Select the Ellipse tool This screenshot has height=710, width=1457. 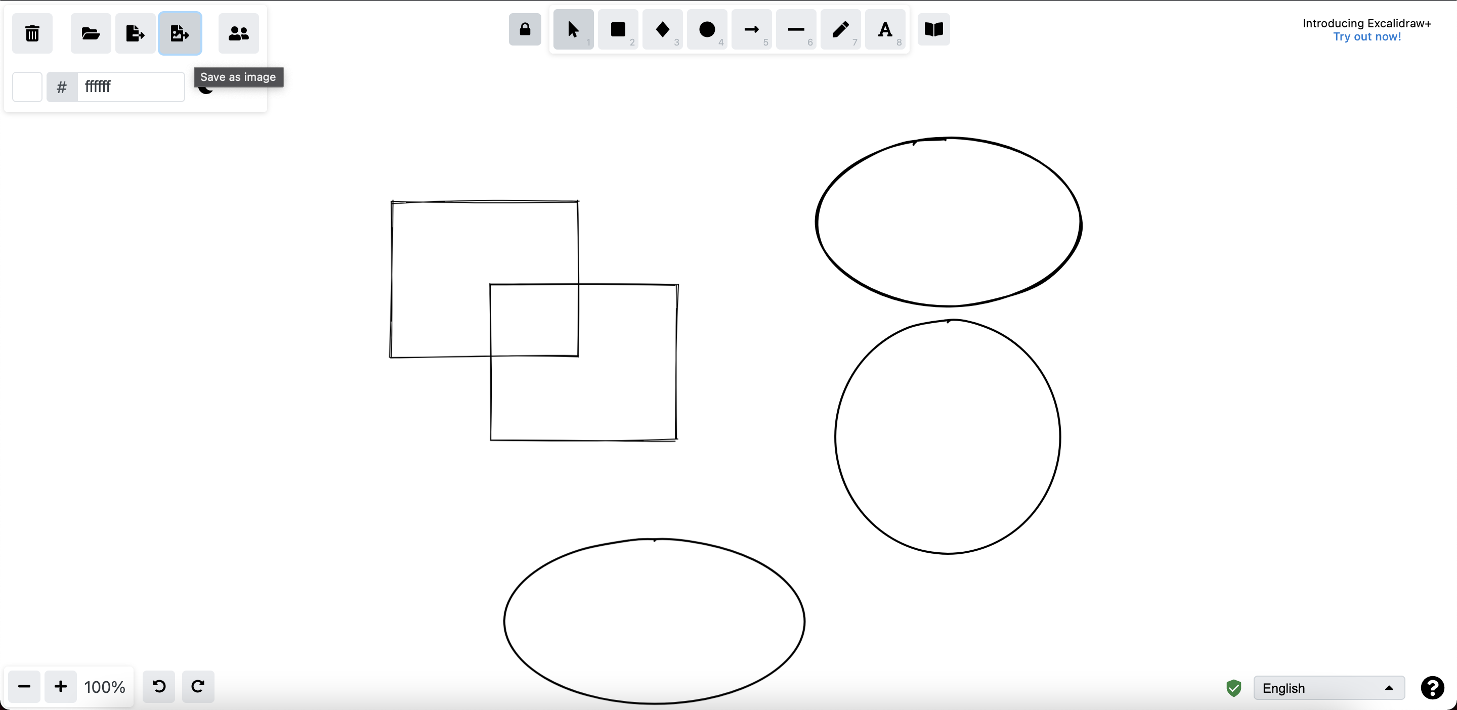(x=706, y=29)
